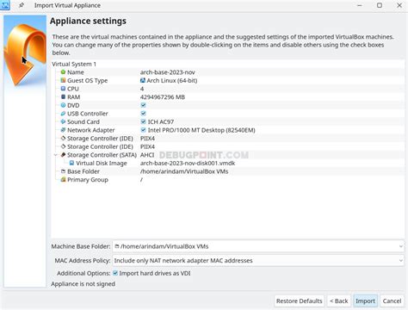The height and width of the screenshot is (310, 408).
Task: Select the Base Folder path in the tree
Action: 184,171
